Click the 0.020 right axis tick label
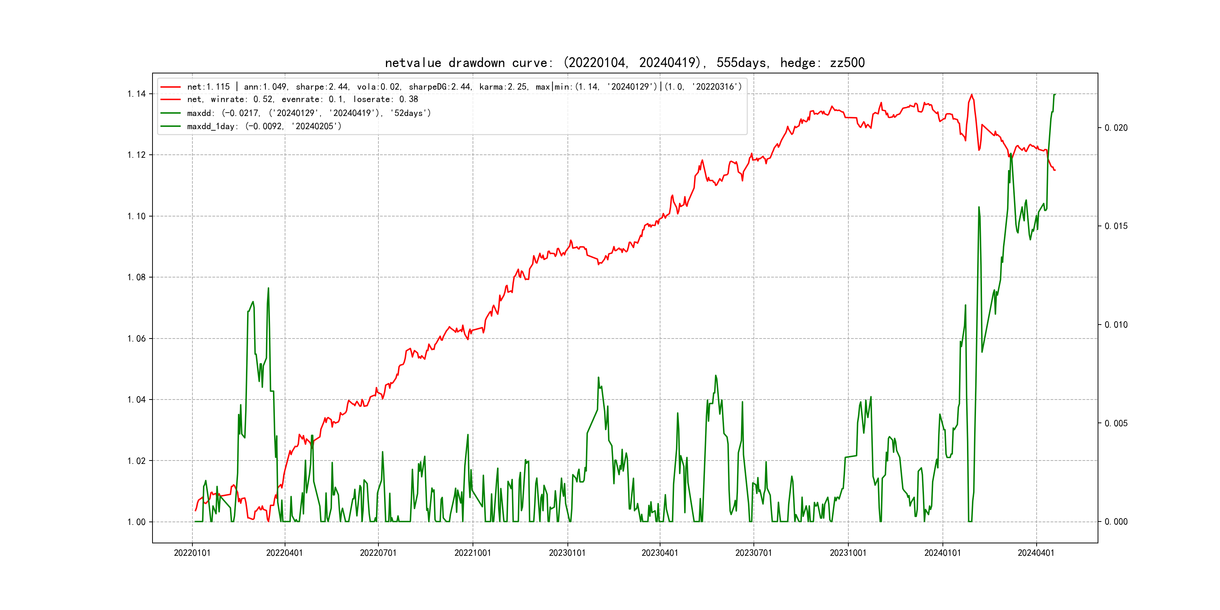The height and width of the screenshot is (610, 1220). coord(1116,128)
